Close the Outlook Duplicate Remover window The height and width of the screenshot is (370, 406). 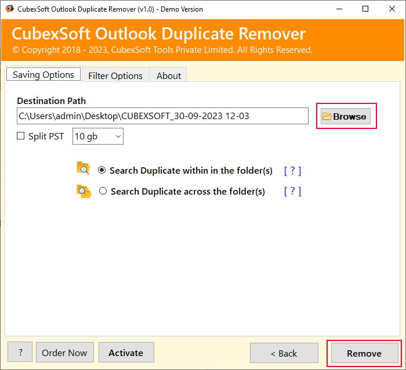[392, 9]
